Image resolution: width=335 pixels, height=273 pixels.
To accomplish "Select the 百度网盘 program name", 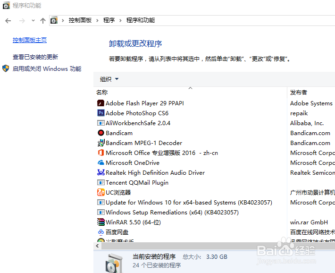I will [117, 232].
